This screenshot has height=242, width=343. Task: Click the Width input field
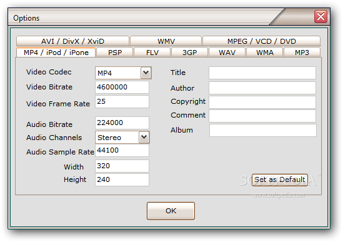pyautogui.click(x=122, y=166)
